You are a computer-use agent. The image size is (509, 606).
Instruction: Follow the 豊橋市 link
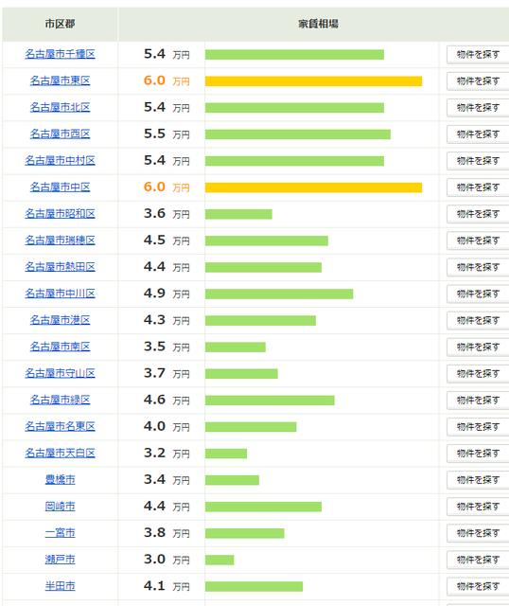click(60, 480)
